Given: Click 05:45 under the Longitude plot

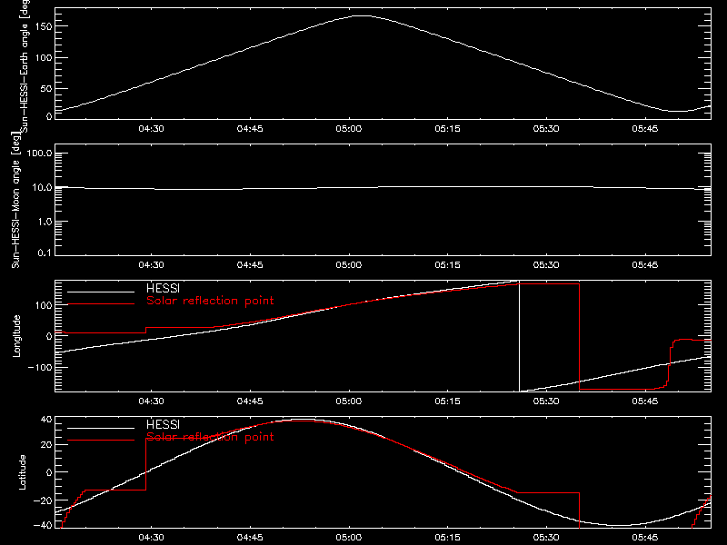Looking at the screenshot, I should 645,401.
